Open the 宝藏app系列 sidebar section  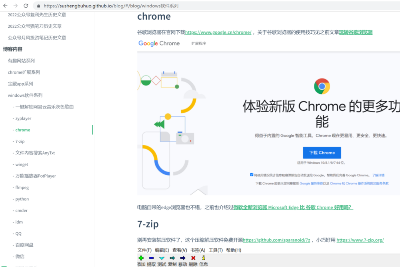[x=20, y=84]
